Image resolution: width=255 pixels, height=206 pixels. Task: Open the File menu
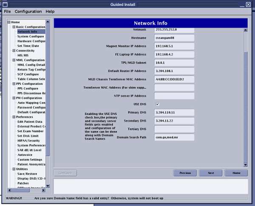7,11
